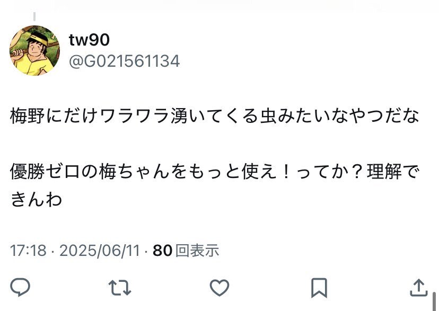This screenshot has height=311, width=439.
Task: Click the 17:18 post time
Action: click(28, 250)
